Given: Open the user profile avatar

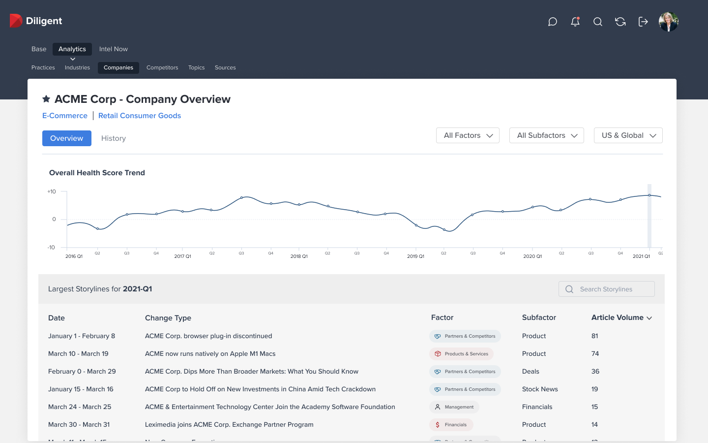Looking at the screenshot, I should click(669, 22).
